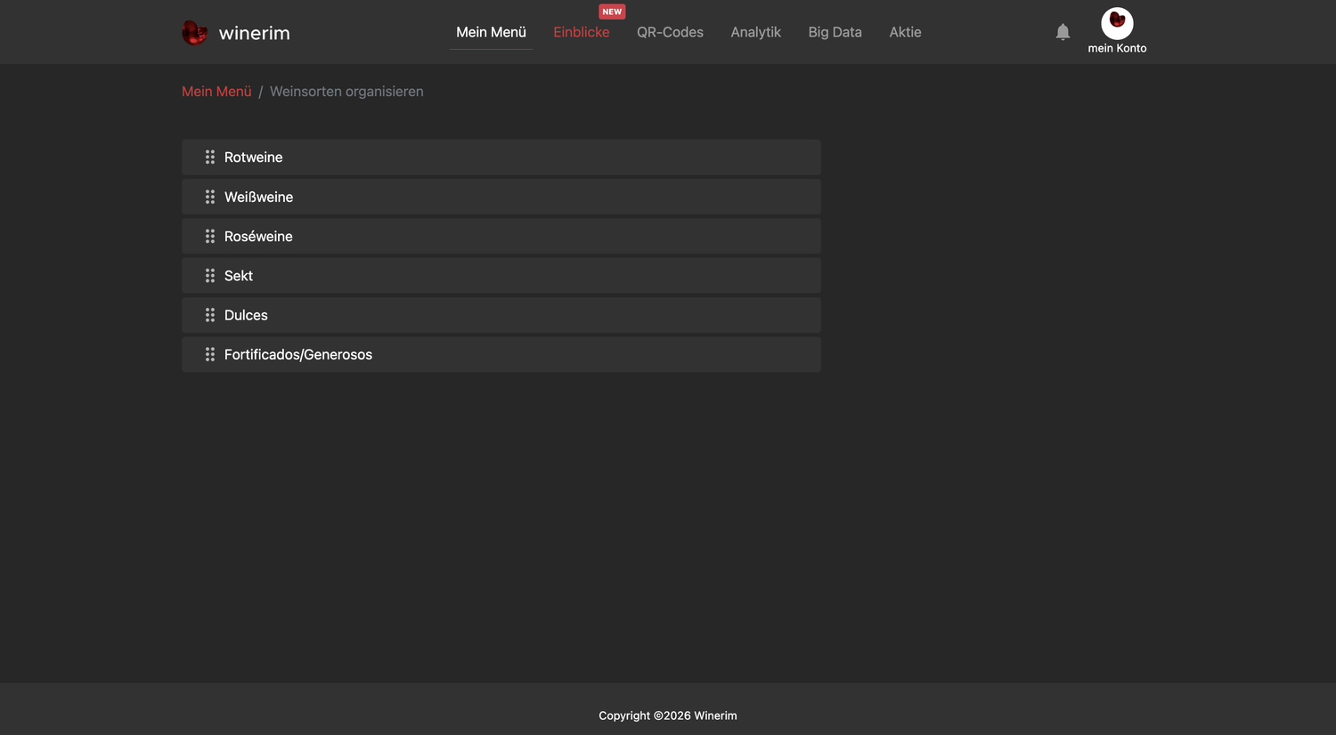Navigate to Big Data
This screenshot has width=1336, height=735.
[835, 32]
